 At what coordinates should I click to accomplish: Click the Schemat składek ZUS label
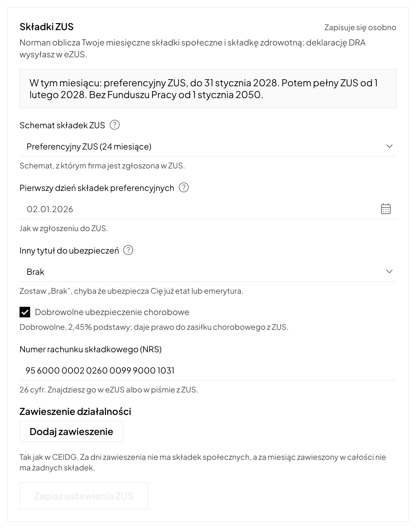(x=62, y=125)
